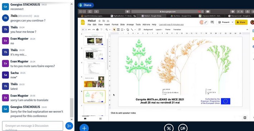
Task: Toggle the webcam sharing circle button
Action: coord(183,128)
